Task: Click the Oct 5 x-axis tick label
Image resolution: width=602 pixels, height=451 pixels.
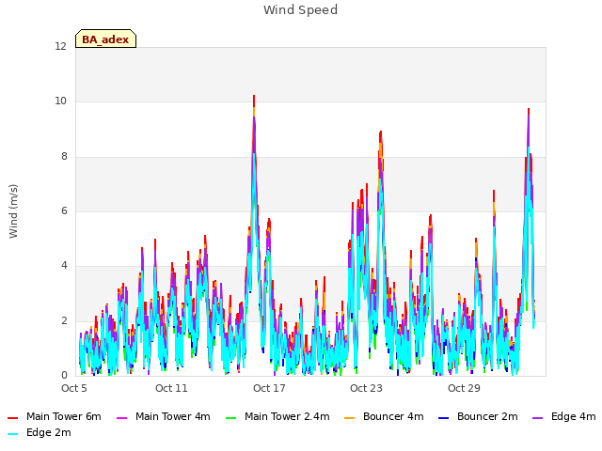Action: 74,388
